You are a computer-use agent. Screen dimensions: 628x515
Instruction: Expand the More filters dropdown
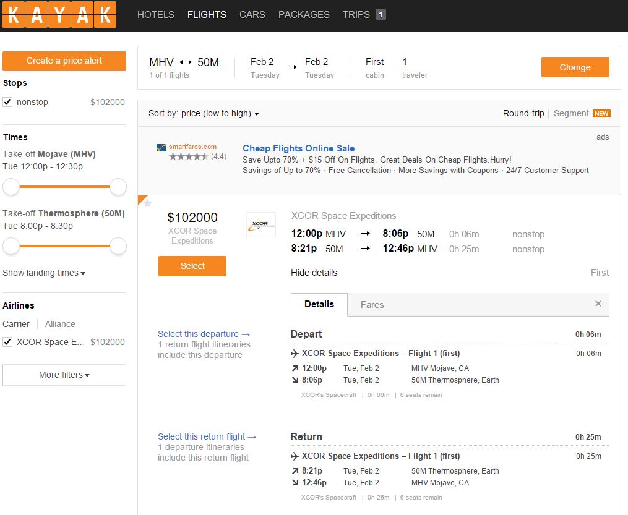point(64,375)
